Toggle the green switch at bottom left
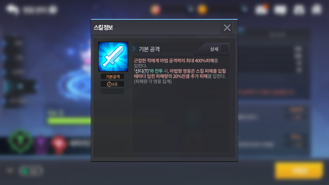 click(31, 171)
